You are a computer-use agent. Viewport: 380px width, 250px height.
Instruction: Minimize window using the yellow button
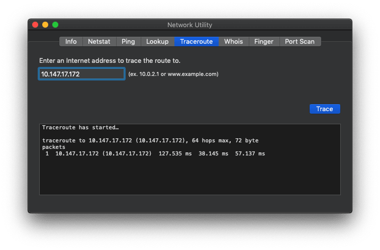click(x=45, y=25)
